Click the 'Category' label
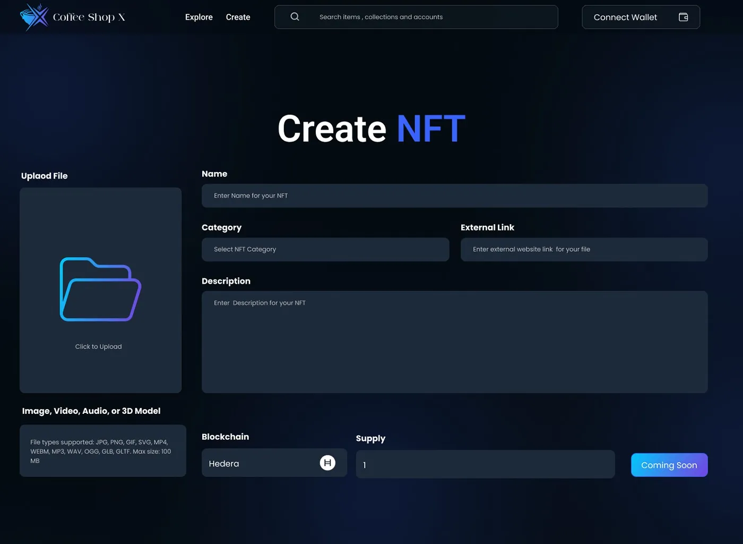 (221, 227)
